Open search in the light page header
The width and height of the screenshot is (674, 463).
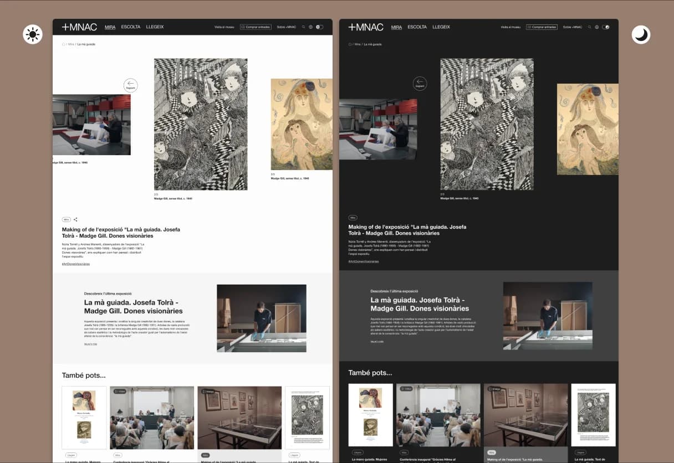(304, 27)
